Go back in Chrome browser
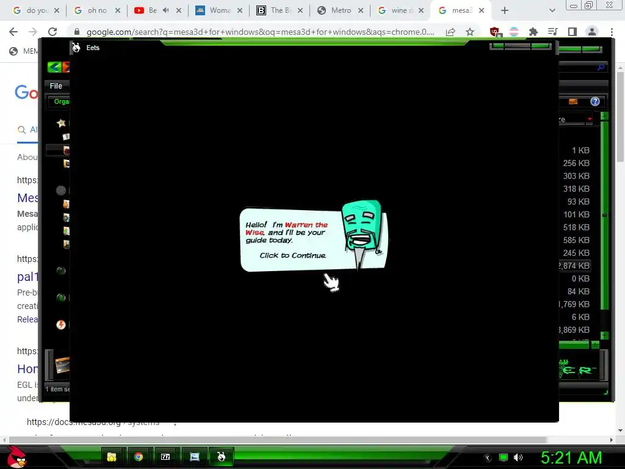Image resolution: width=625 pixels, height=469 pixels. pos(13,32)
